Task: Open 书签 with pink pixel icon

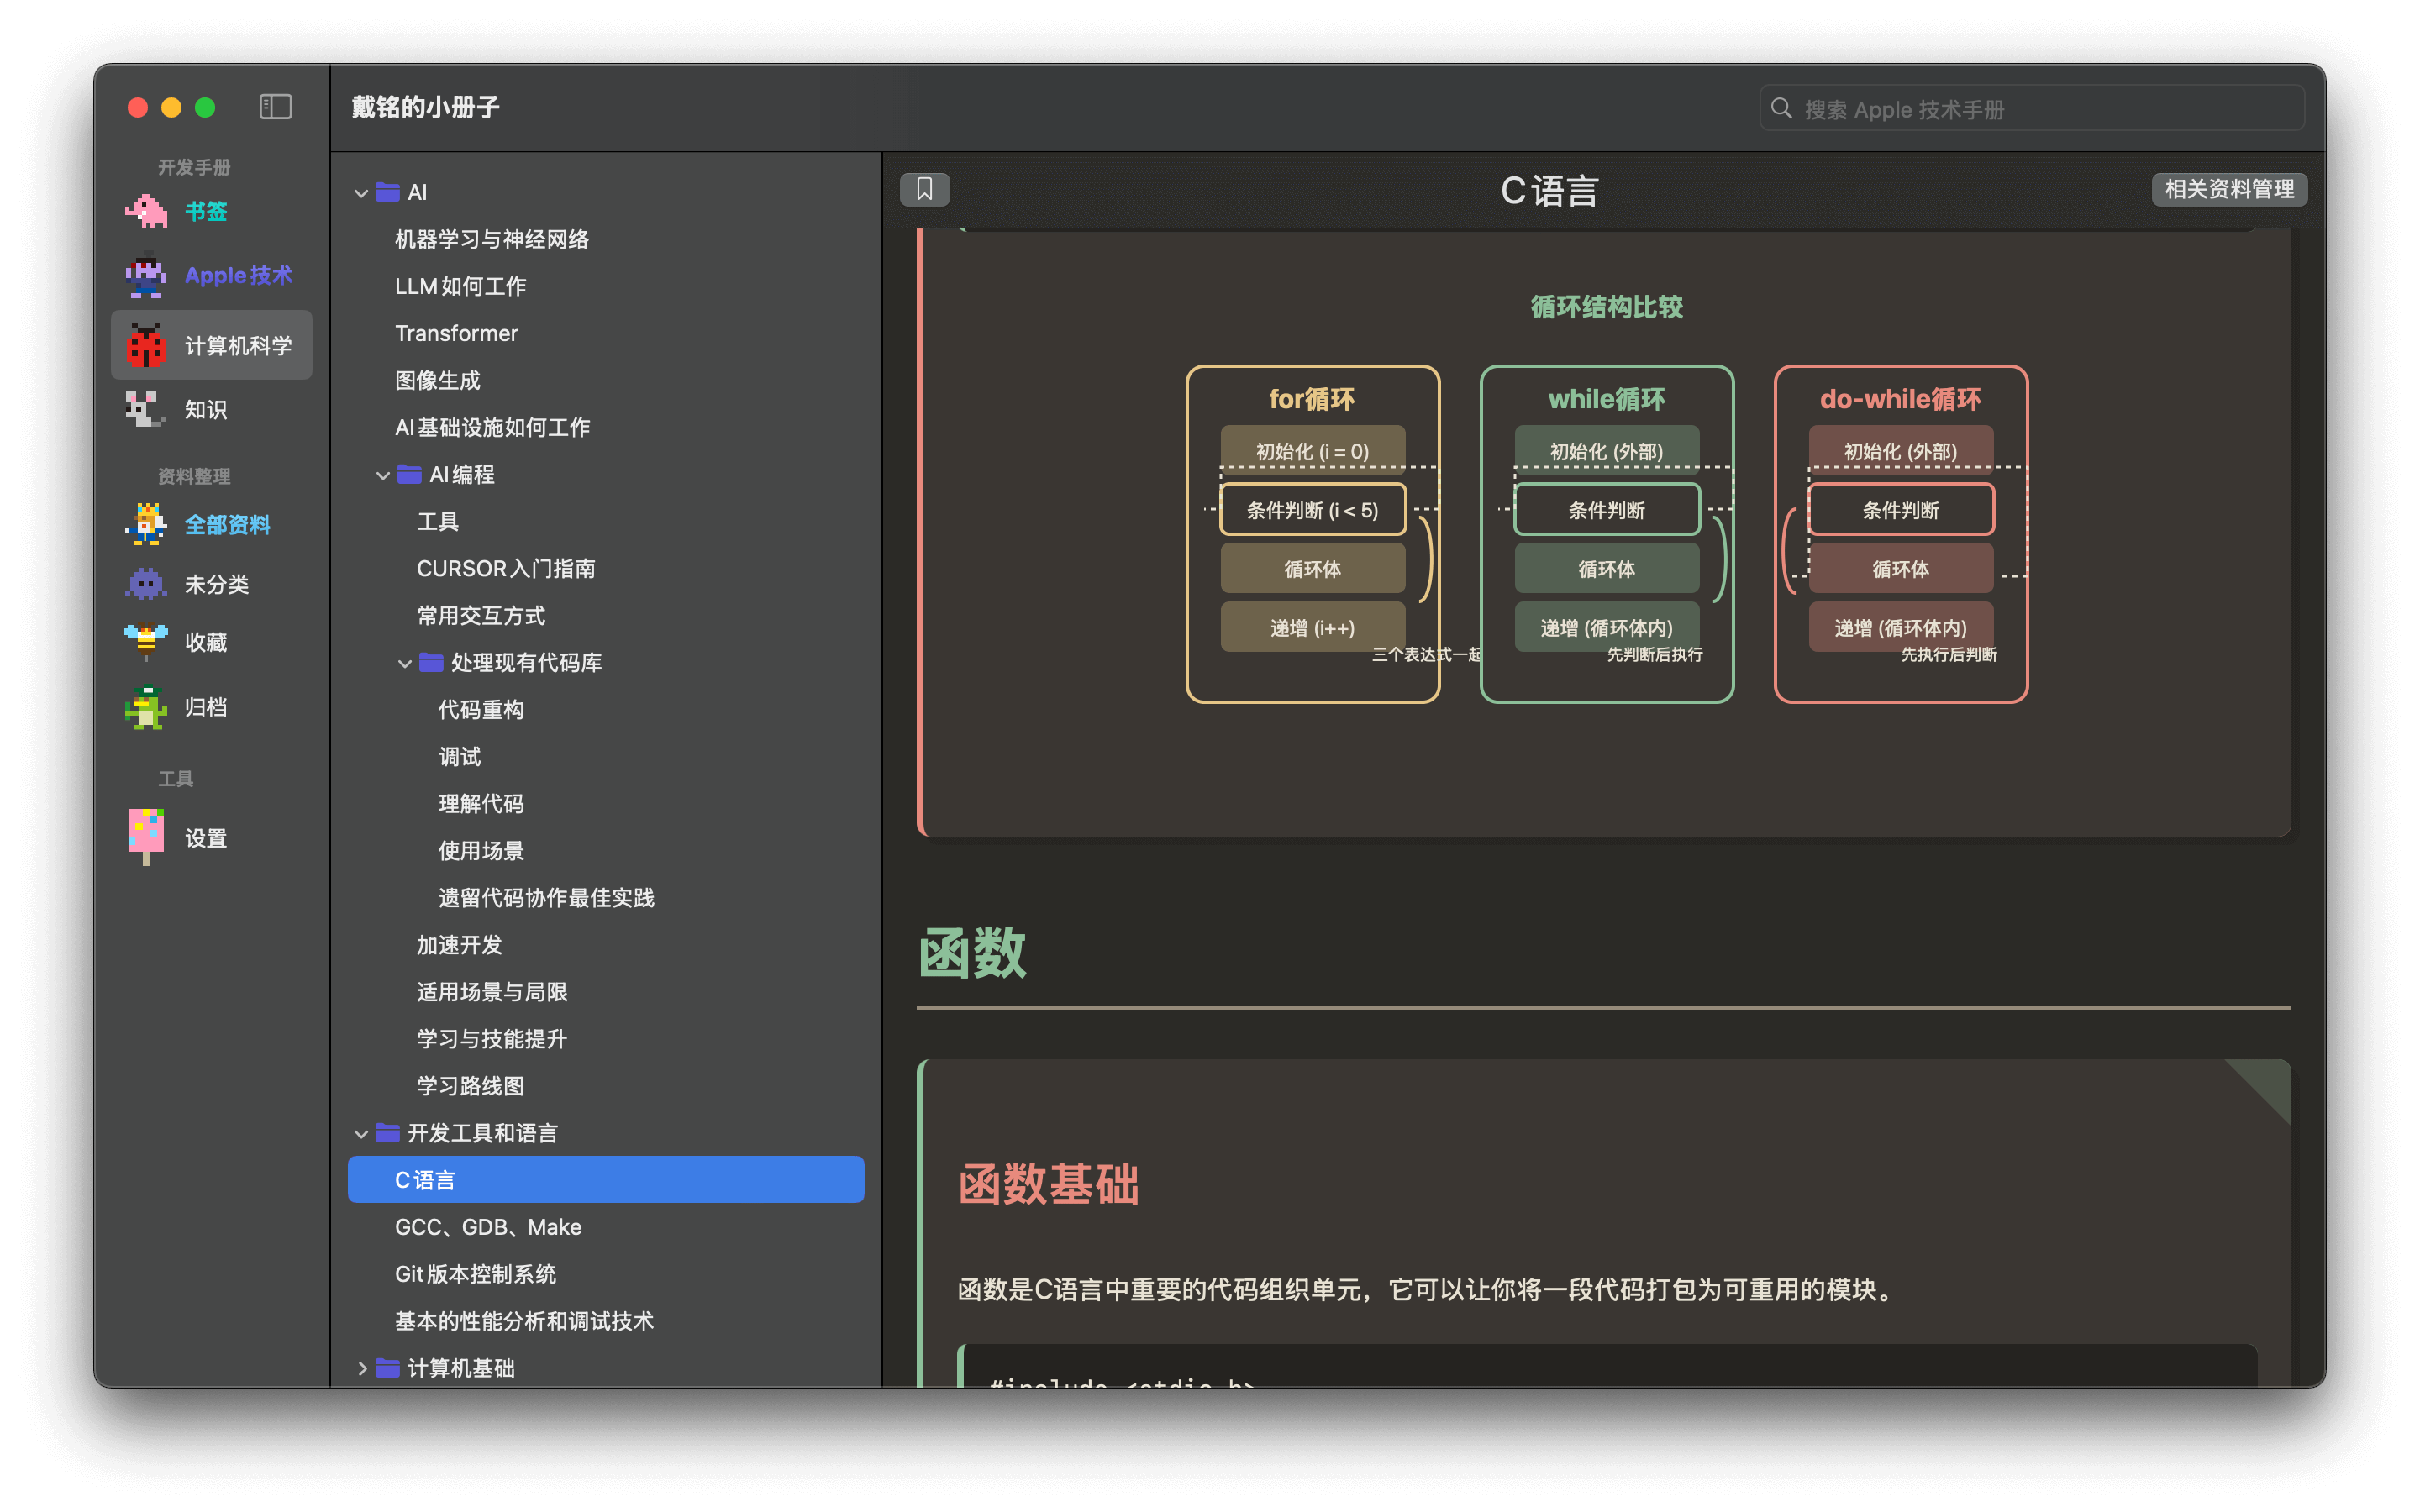Action: (x=146, y=211)
